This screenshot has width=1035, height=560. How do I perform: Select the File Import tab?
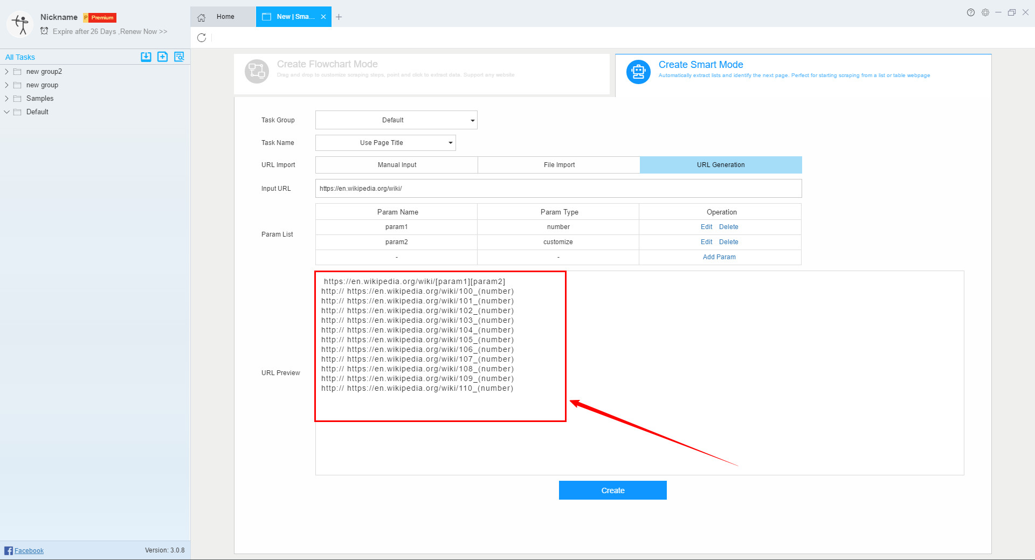(559, 165)
